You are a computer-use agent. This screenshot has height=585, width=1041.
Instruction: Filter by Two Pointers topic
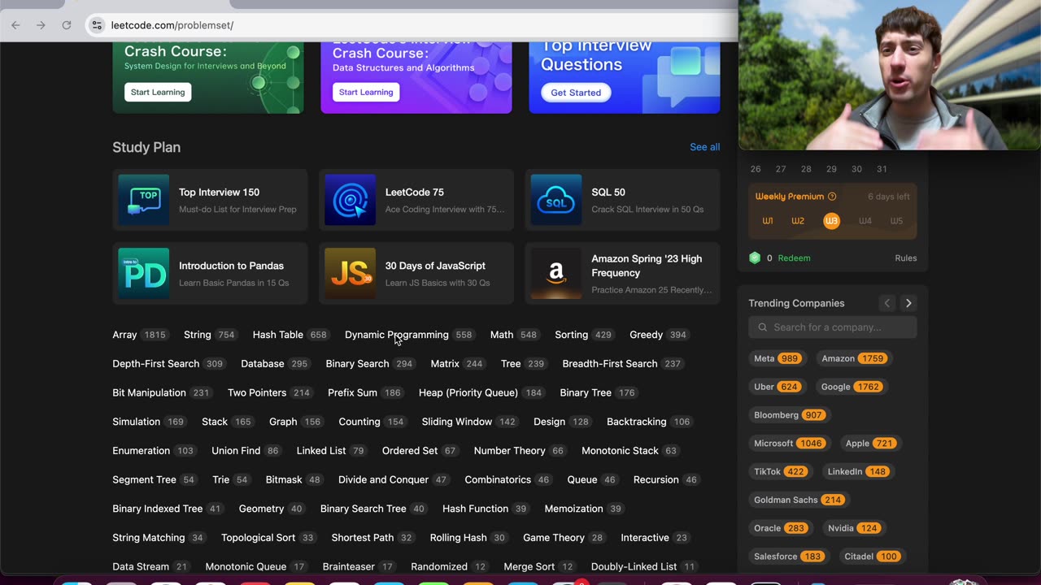click(x=270, y=393)
